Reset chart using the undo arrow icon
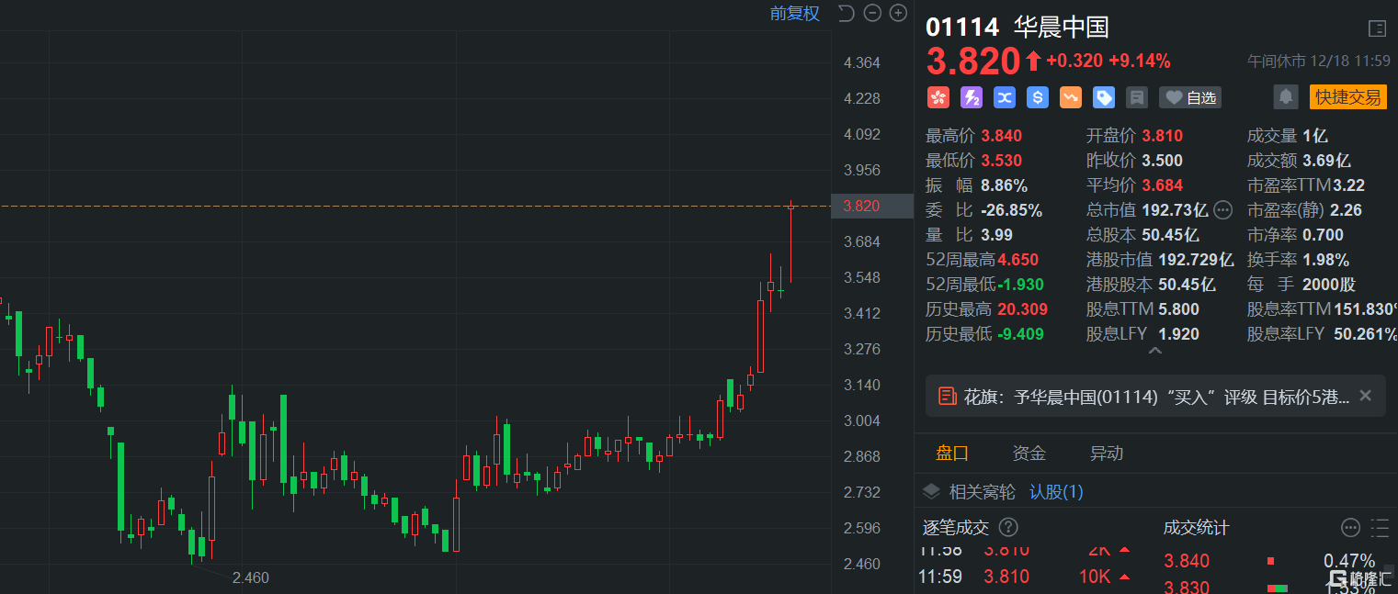Viewport: 1398px width, 594px height. [847, 13]
